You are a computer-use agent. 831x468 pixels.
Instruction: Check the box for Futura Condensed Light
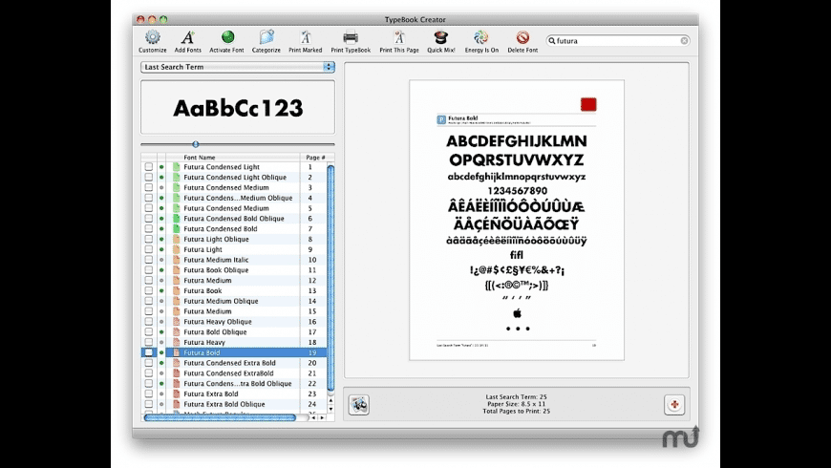(149, 167)
